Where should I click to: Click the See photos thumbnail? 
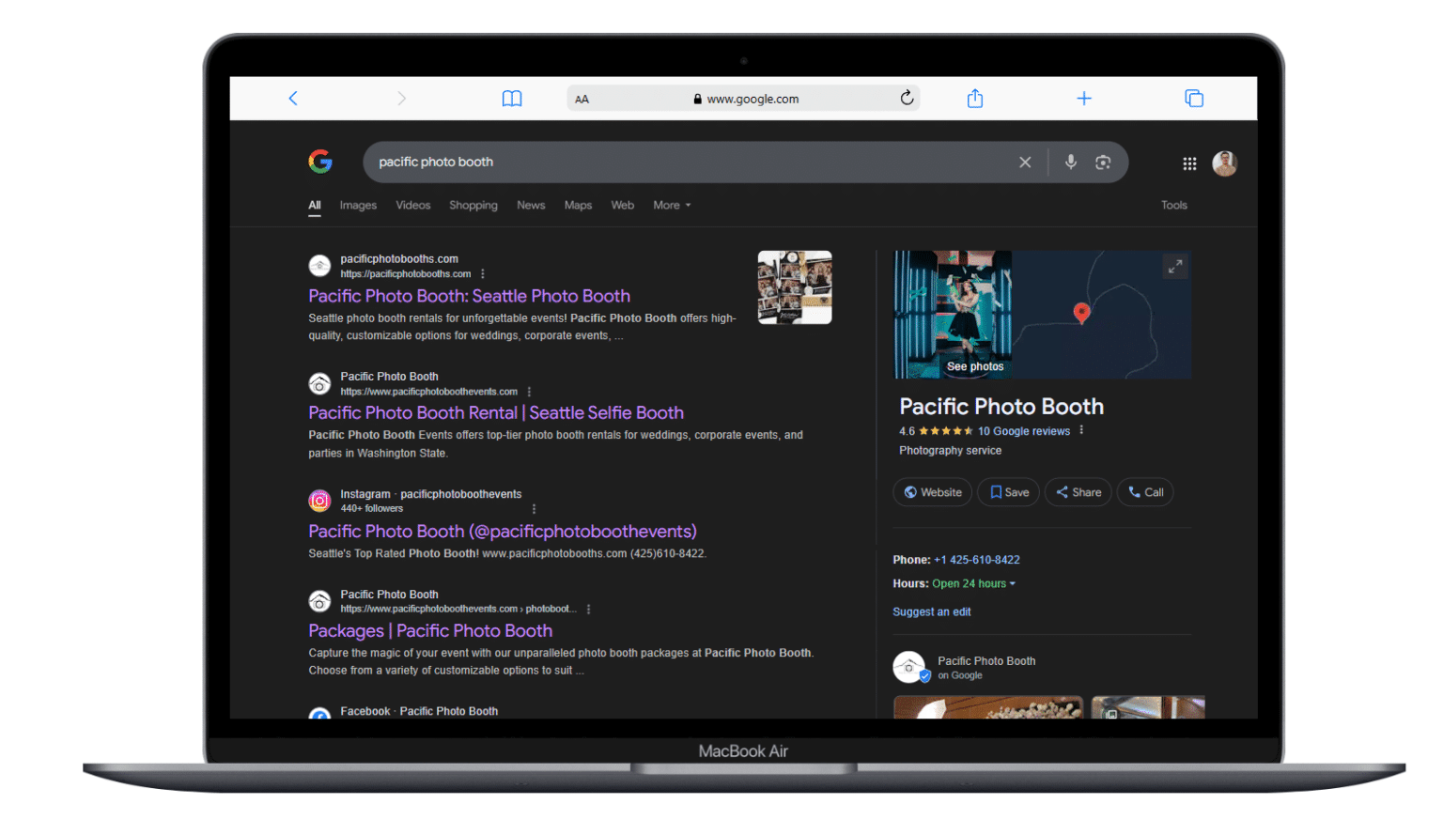point(953,315)
